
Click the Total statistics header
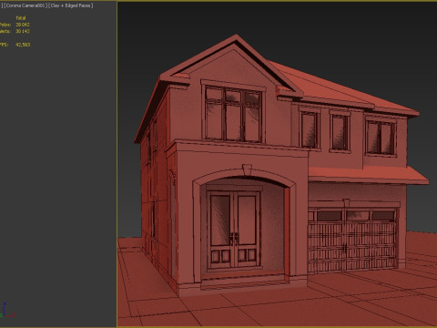tap(21, 18)
